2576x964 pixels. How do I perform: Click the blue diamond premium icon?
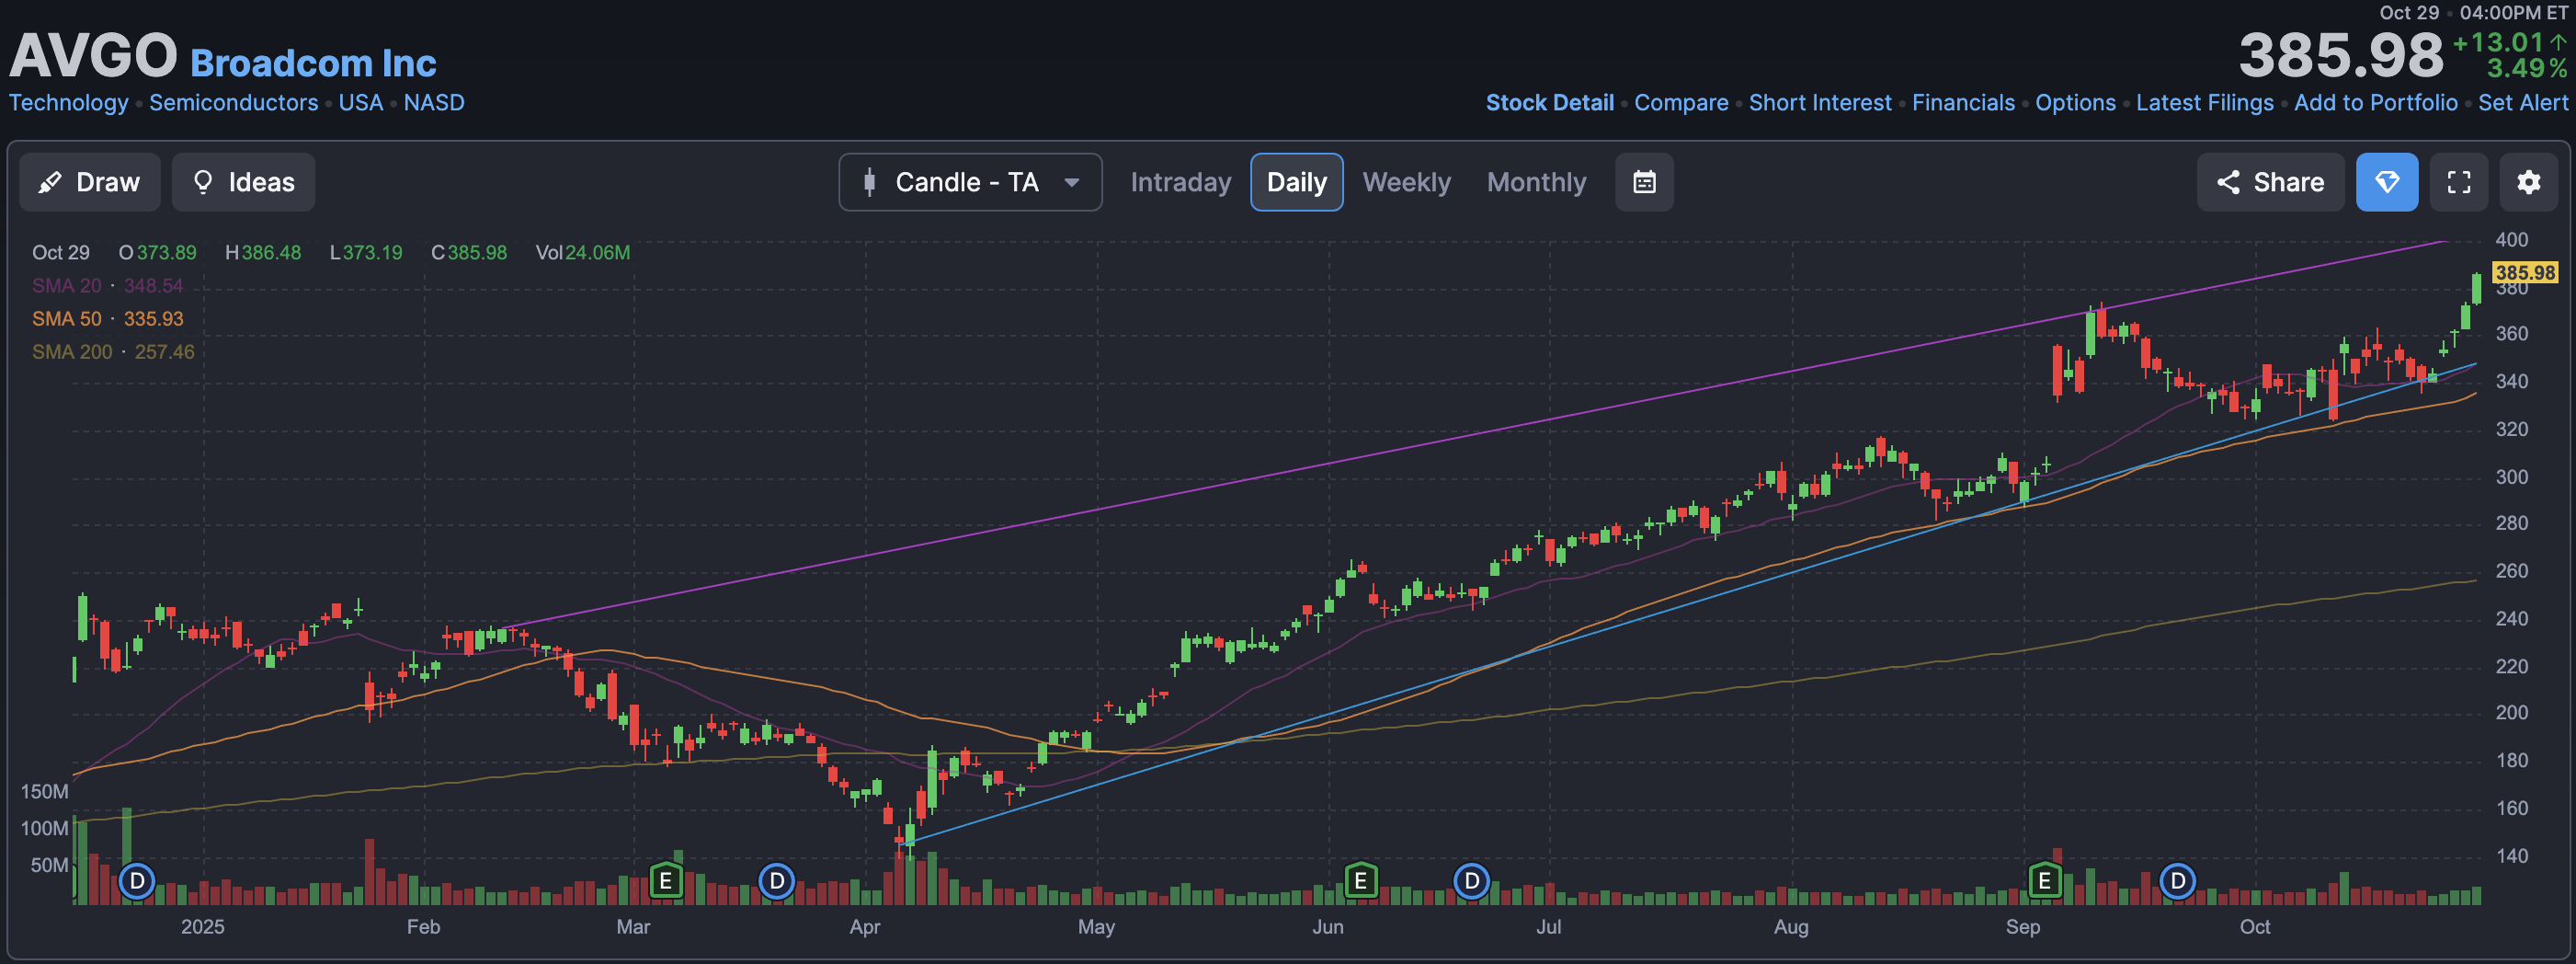click(x=2387, y=182)
